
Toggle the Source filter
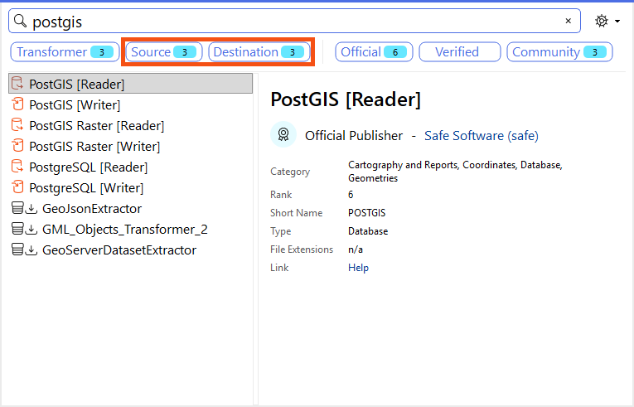[x=164, y=52]
